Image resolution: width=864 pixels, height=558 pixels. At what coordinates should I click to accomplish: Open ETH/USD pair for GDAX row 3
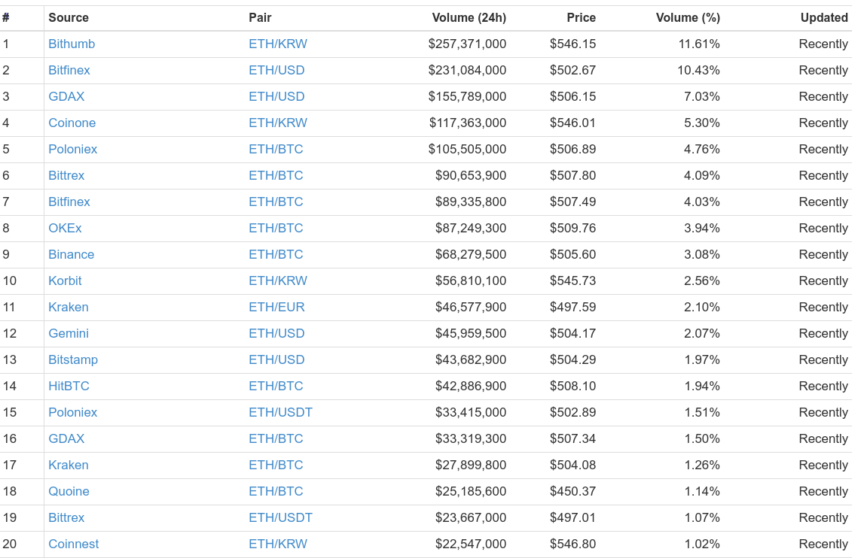tap(276, 97)
